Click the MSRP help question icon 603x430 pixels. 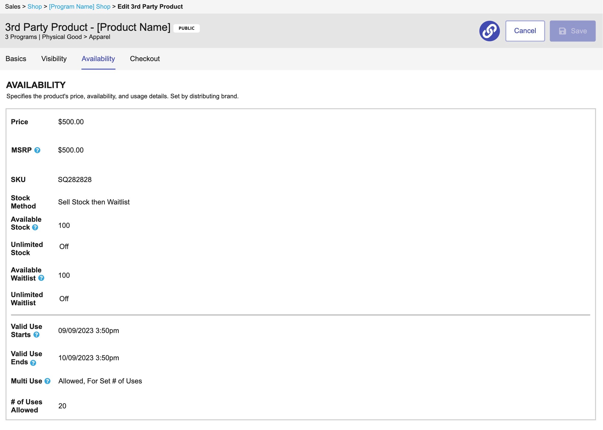point(37,150)
